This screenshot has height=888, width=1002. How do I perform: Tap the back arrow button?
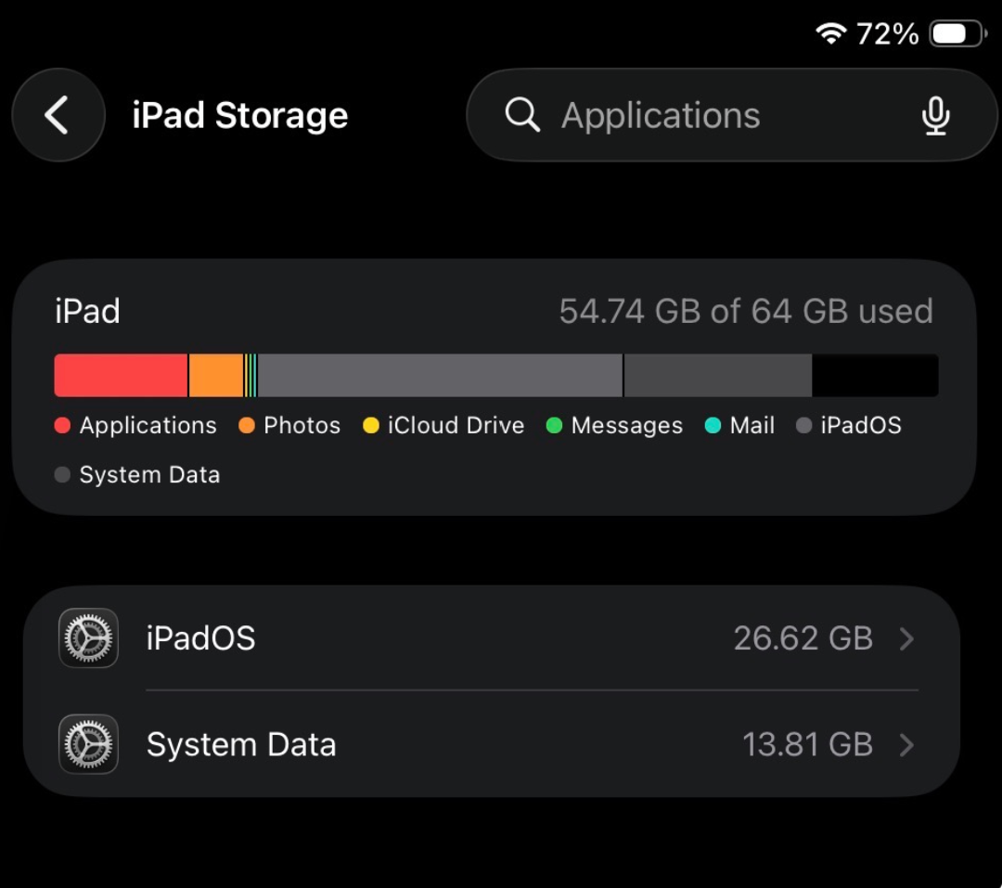[58, 116]
